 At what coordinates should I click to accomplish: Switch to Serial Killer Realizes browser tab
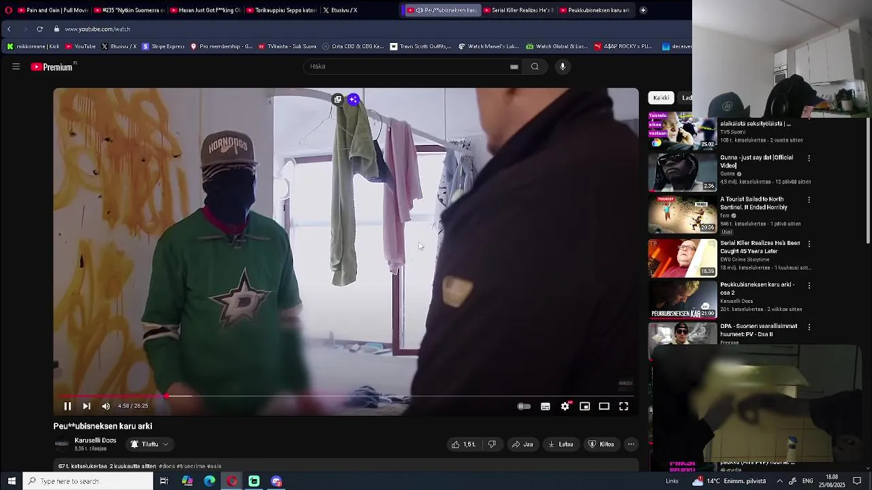tap(519, 10)
